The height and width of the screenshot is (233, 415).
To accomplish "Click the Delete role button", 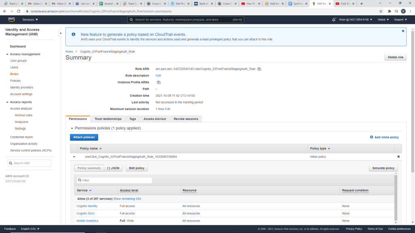I will [x=395, y=57].
